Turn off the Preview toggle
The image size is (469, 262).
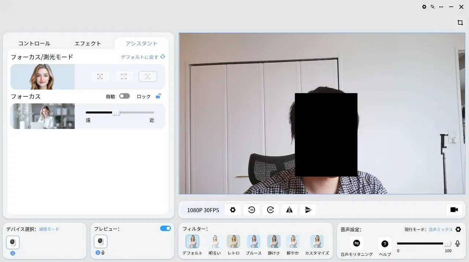coord(166,228)
